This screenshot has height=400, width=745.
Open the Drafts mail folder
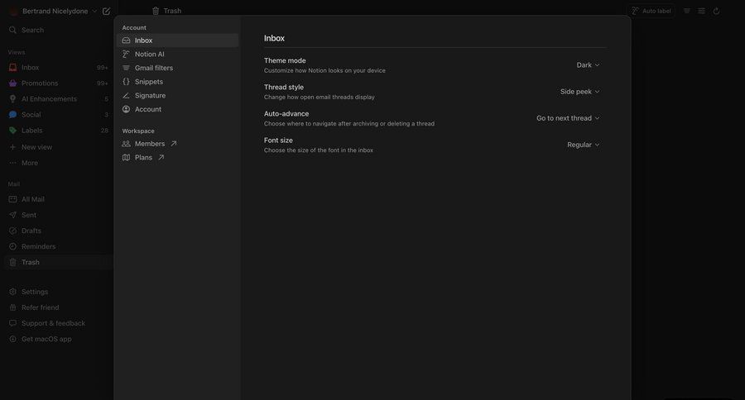click(31, 231)
